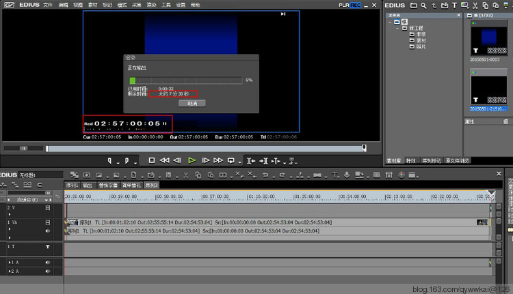Click the title T icon in bin toolbar

(454, 5)
